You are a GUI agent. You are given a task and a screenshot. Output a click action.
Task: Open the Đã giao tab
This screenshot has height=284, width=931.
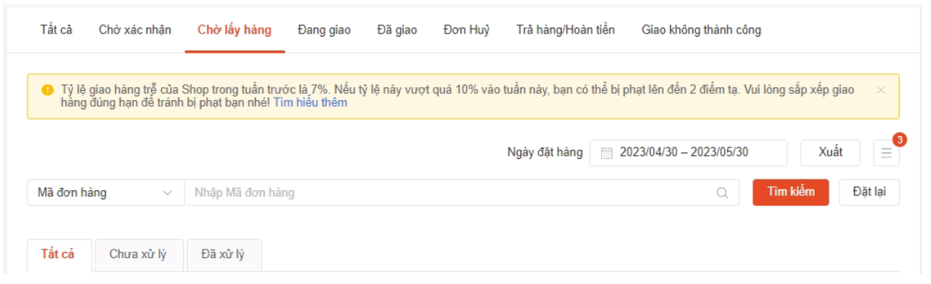[x=397, y=31]
